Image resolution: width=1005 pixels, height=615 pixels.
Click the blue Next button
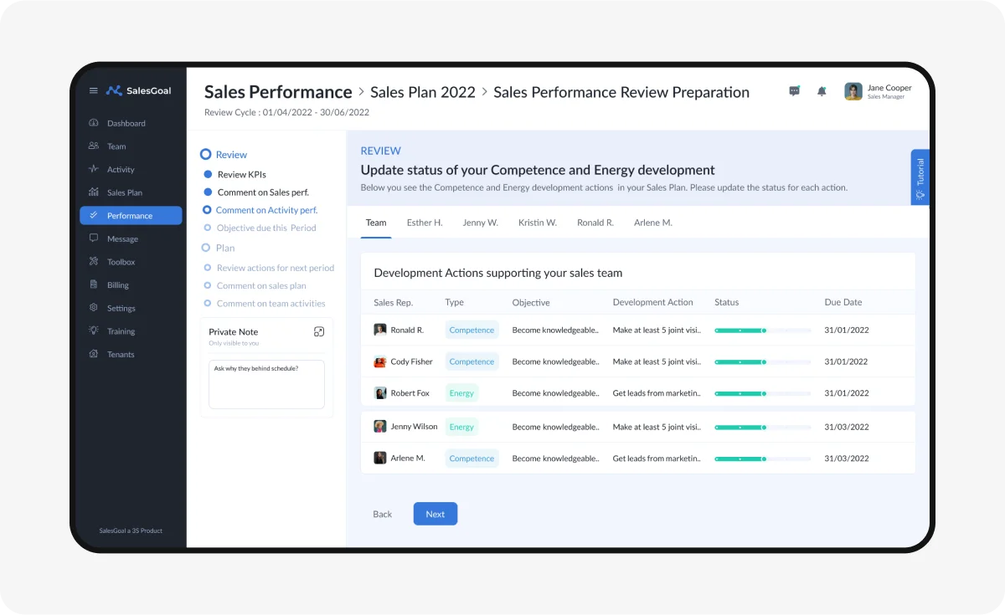click(x=435, y=514)
